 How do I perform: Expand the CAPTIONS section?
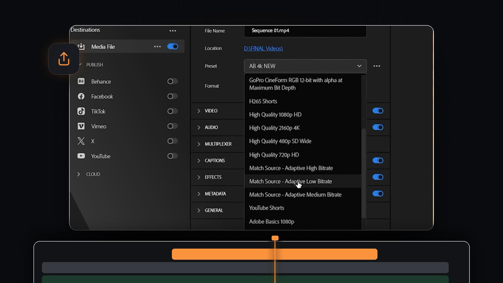199,161
